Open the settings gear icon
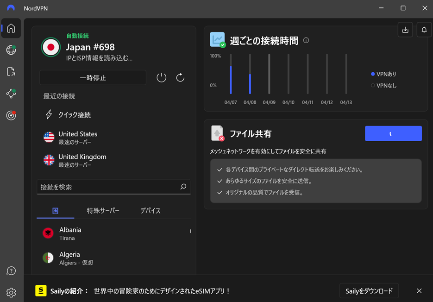 pyautogui.click(x=11, y=292)
